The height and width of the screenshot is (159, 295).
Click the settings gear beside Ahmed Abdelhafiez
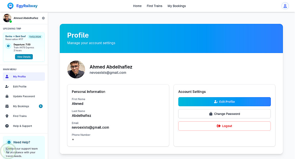[43, 18]
